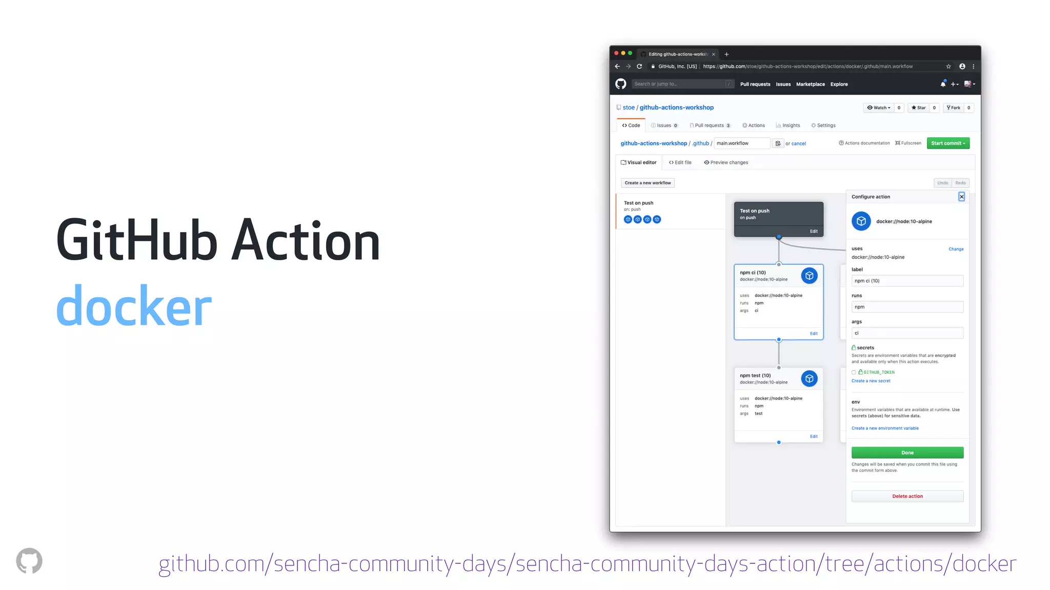Click Edit on Test on push block
Viewport: 1050px width, 590px height.
(814, 231)
